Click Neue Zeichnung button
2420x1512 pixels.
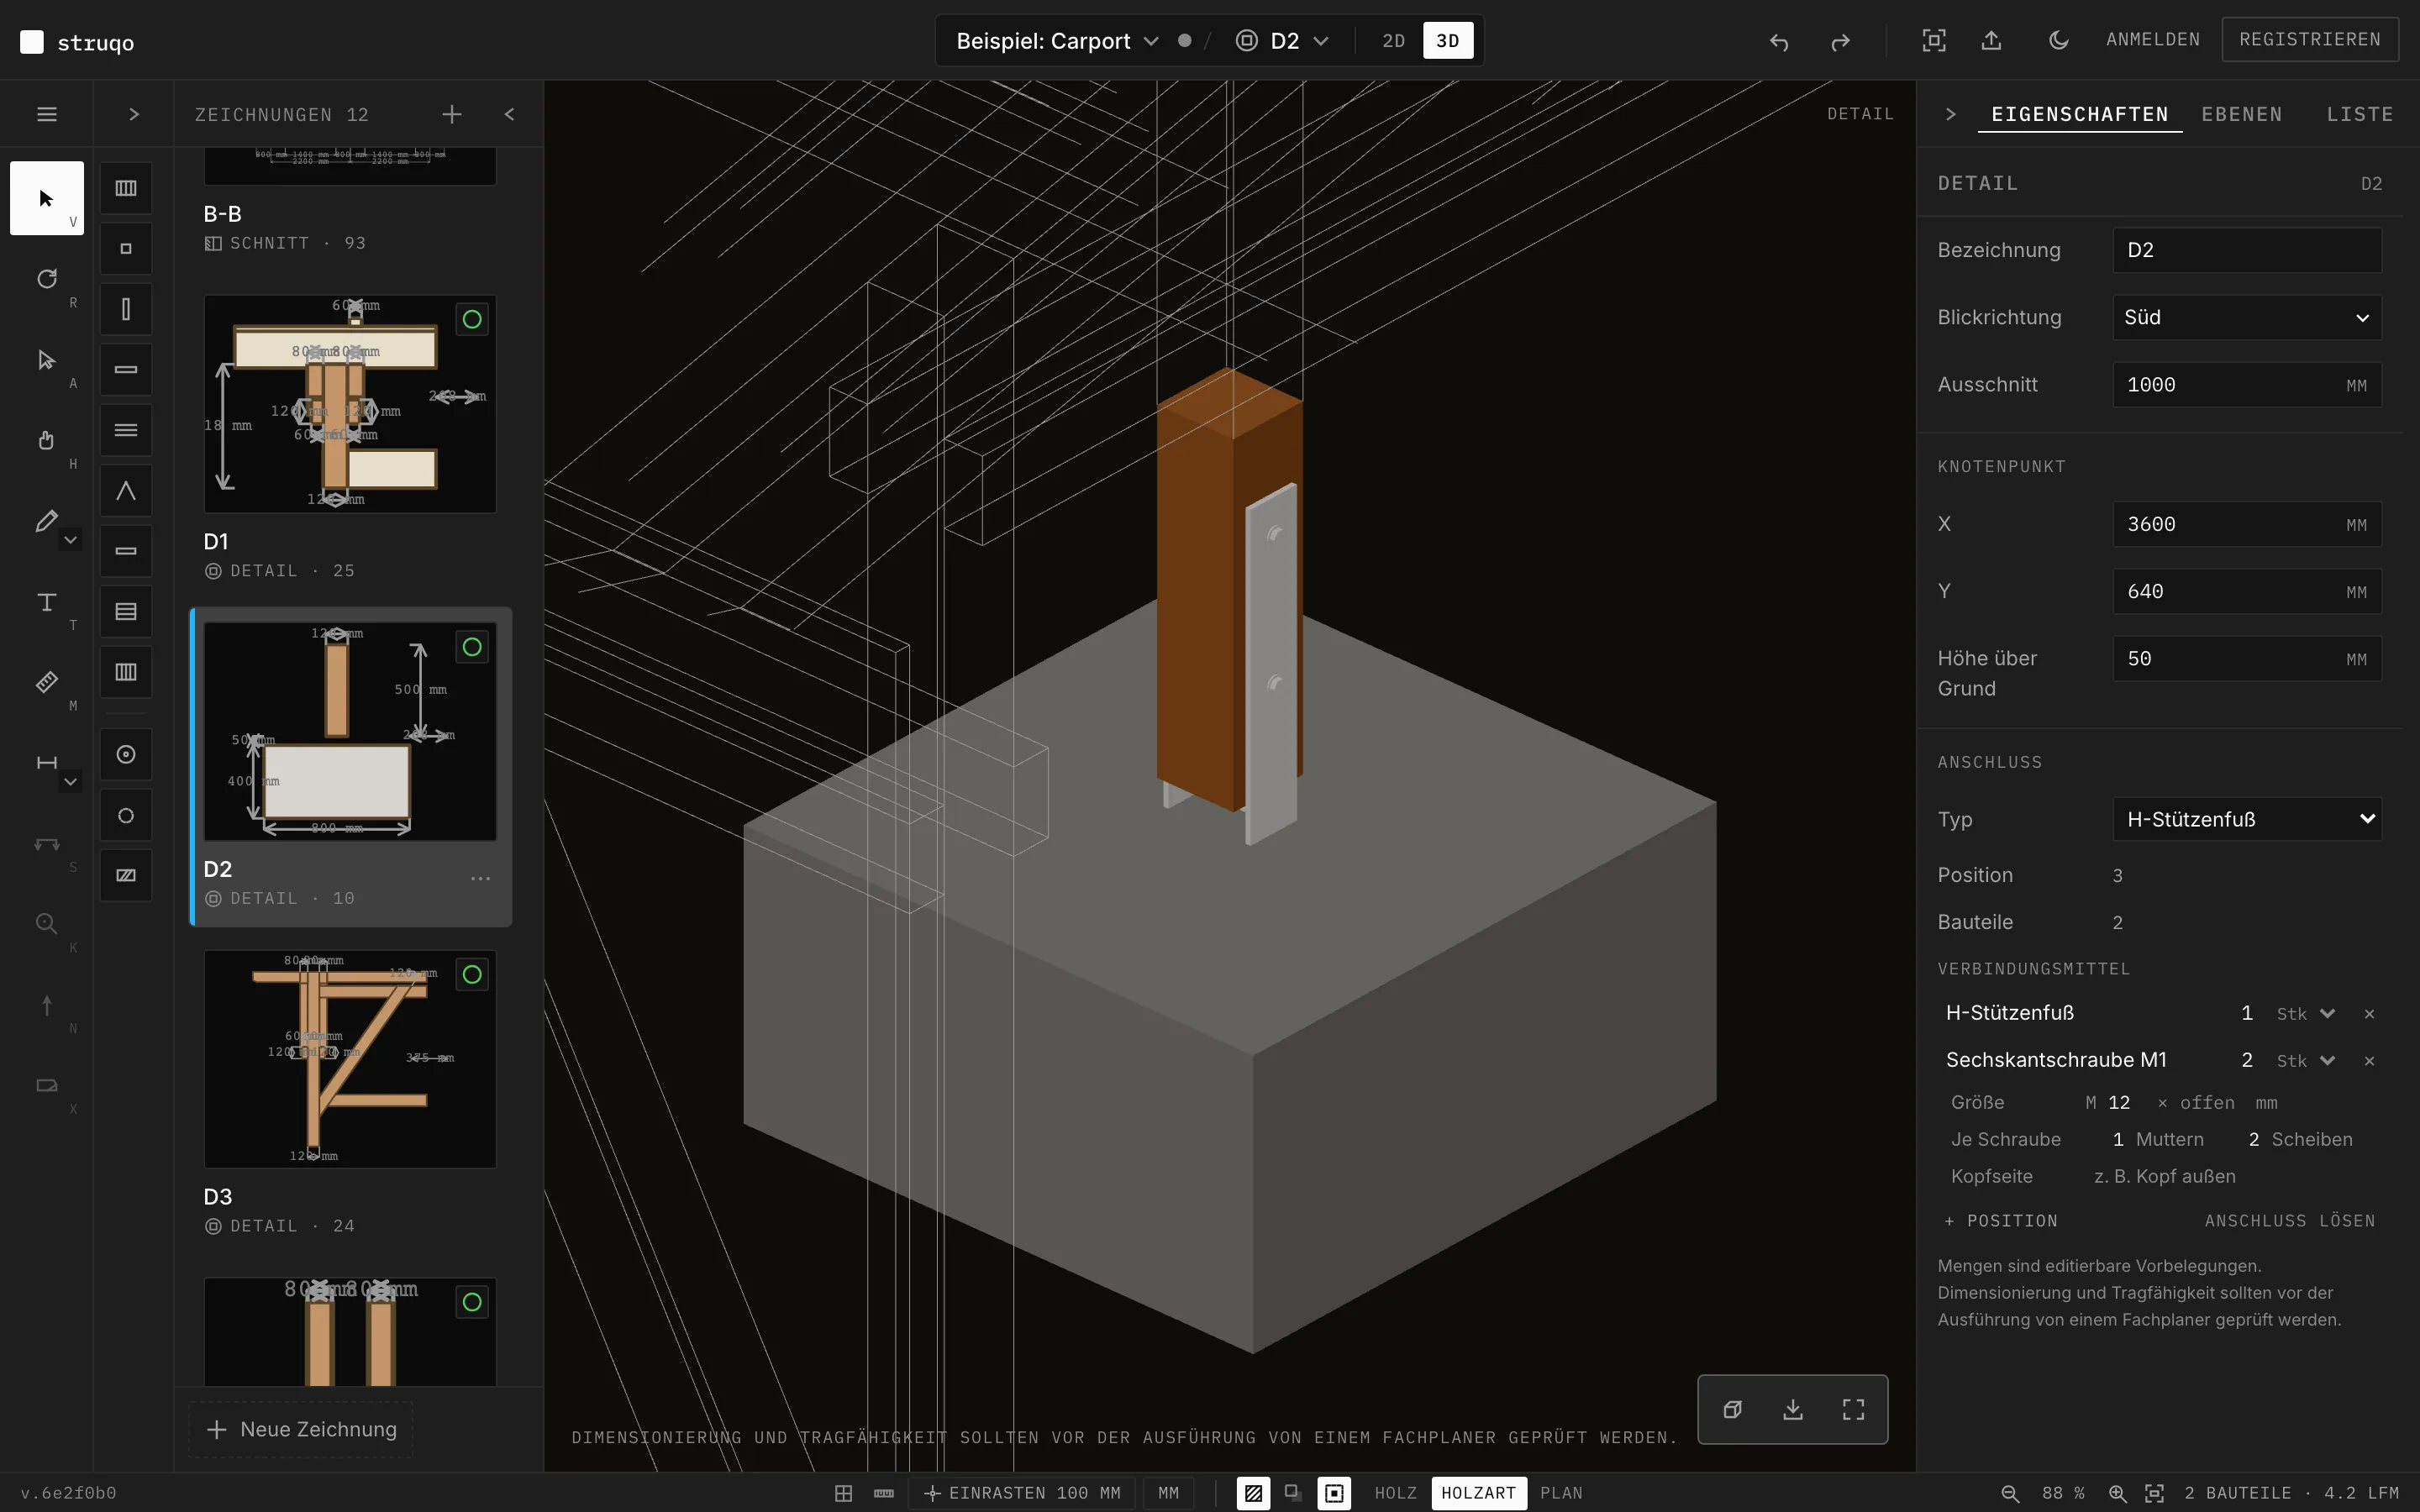pyautogui.click(x=301, y=1429)
